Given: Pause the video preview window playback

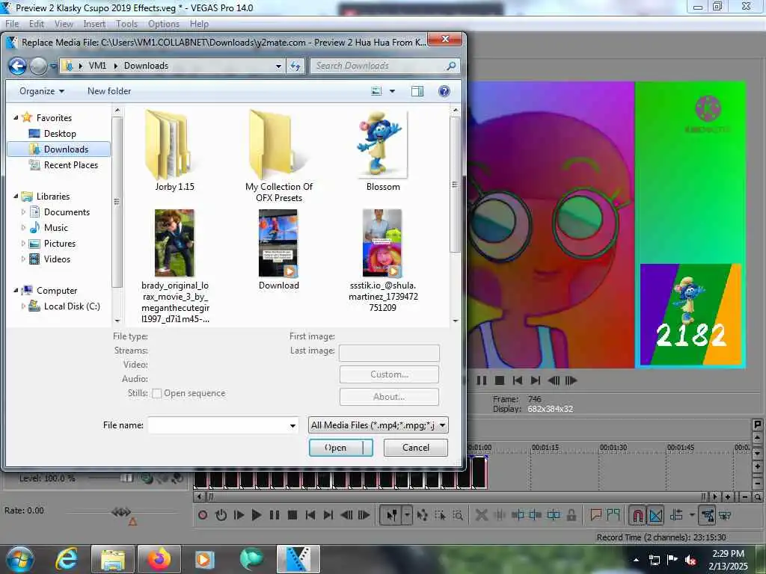Looking at the screenshot, I should click(482, 380).
